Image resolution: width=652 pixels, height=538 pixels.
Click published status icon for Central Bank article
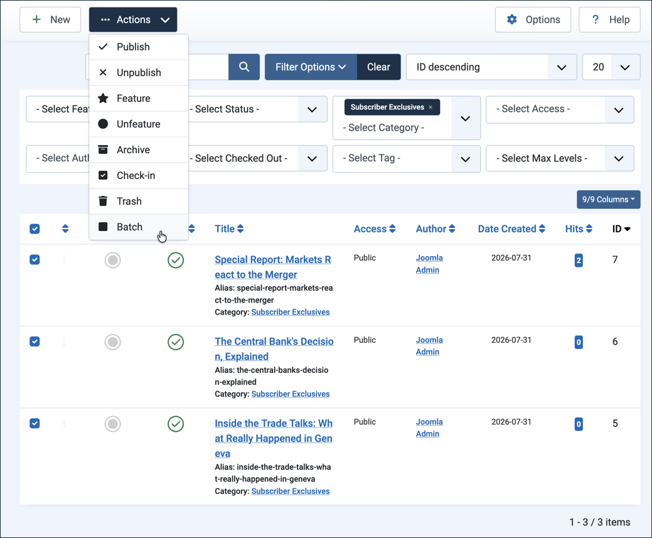(x=176, y=342)
